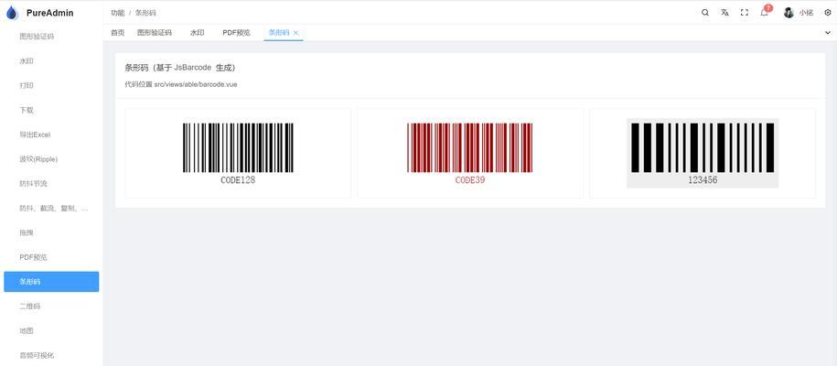Click the user avatar picture
The image size is (837, 366).
coord(789,13)
